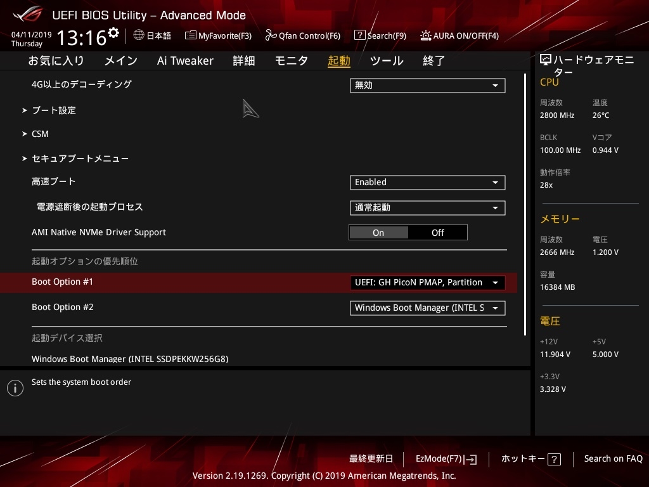Switch to the 詳細 tab
649x487 pixels.
pyautogui.click(x=244, y=61)
